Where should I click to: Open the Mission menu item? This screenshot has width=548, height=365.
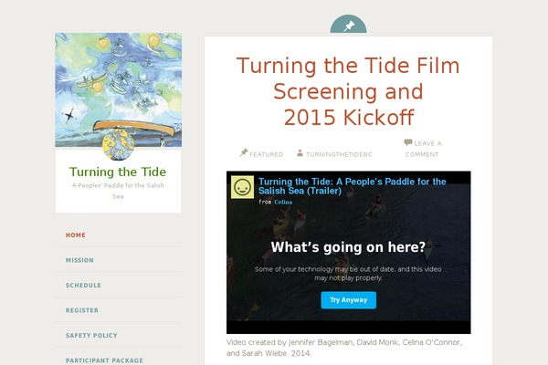coord(79,260)
